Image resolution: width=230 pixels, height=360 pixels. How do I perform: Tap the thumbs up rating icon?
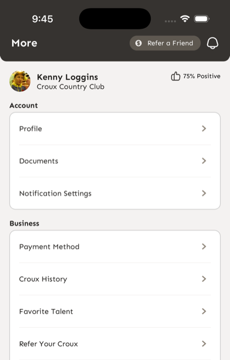point(175,76)
